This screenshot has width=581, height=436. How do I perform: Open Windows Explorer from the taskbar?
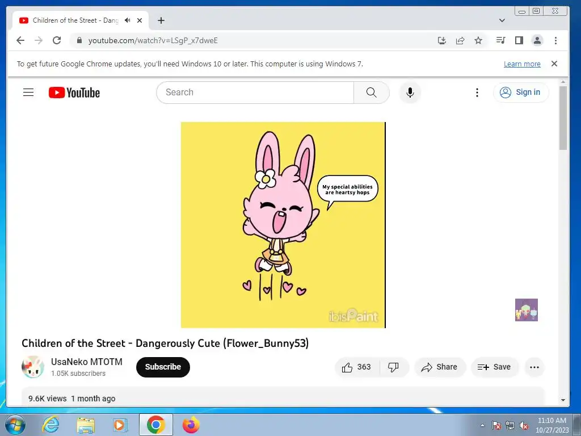click(x=86, y=425)
